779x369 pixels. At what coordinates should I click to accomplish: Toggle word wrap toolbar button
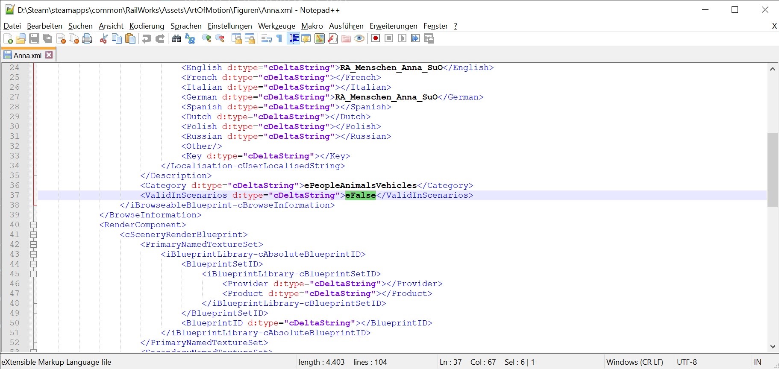[x=267, y=39]
